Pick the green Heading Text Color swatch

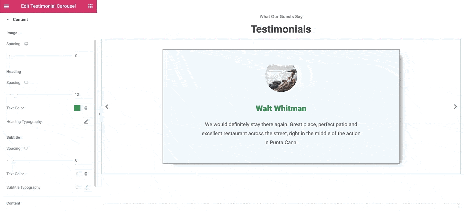pos(77,108)
